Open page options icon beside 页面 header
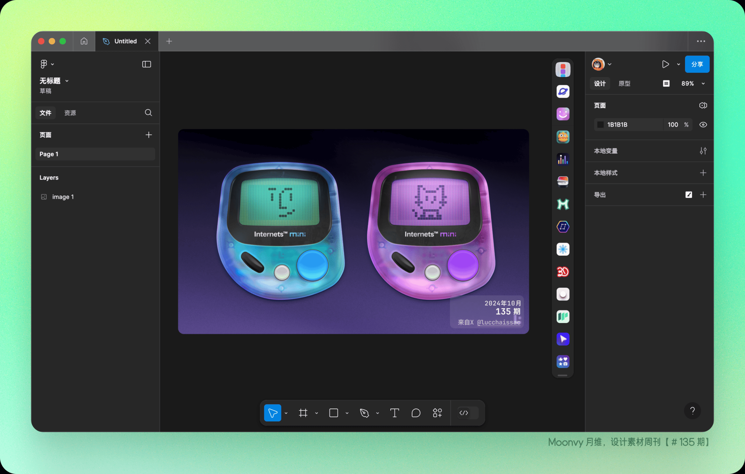 [x=703, y=106]
